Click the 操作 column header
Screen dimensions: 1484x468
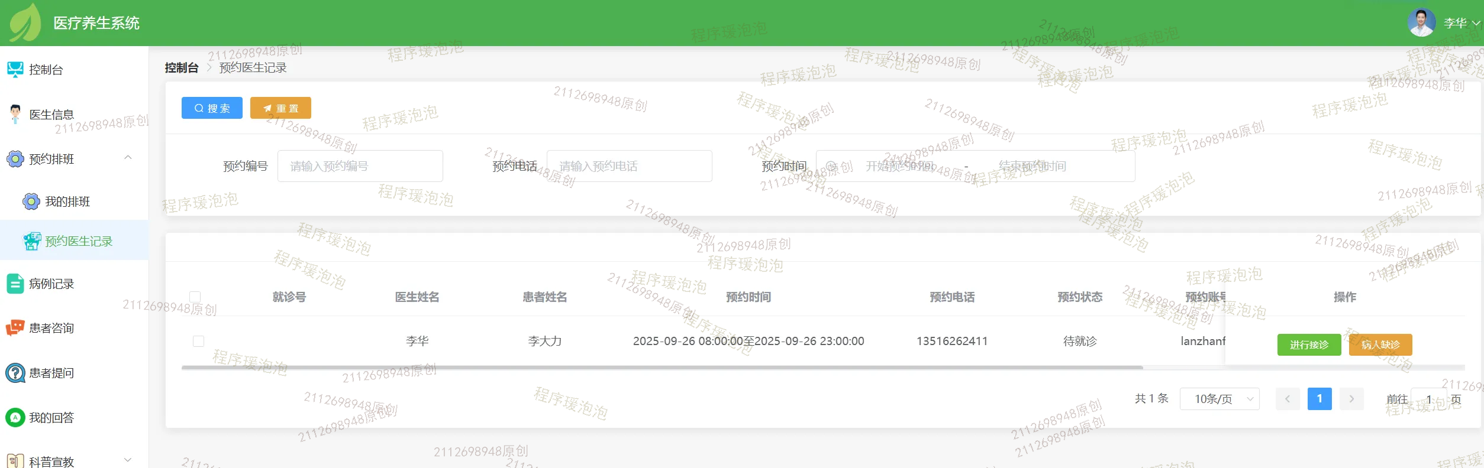[x=1345, y=297]
